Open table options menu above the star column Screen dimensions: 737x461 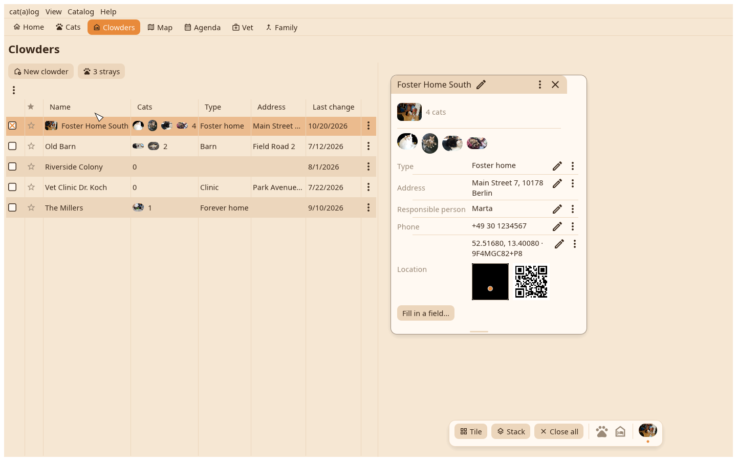pyautogui.click(x=14, y=90)
